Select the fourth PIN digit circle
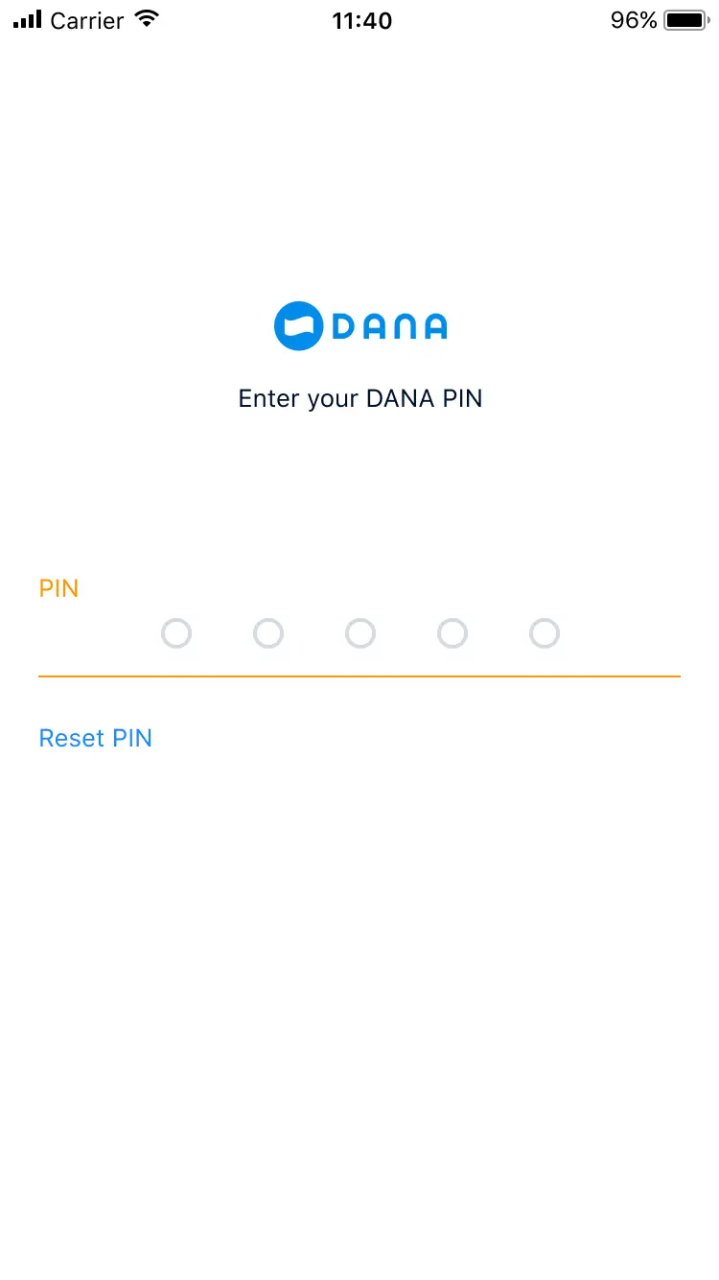 pos(452,633)
